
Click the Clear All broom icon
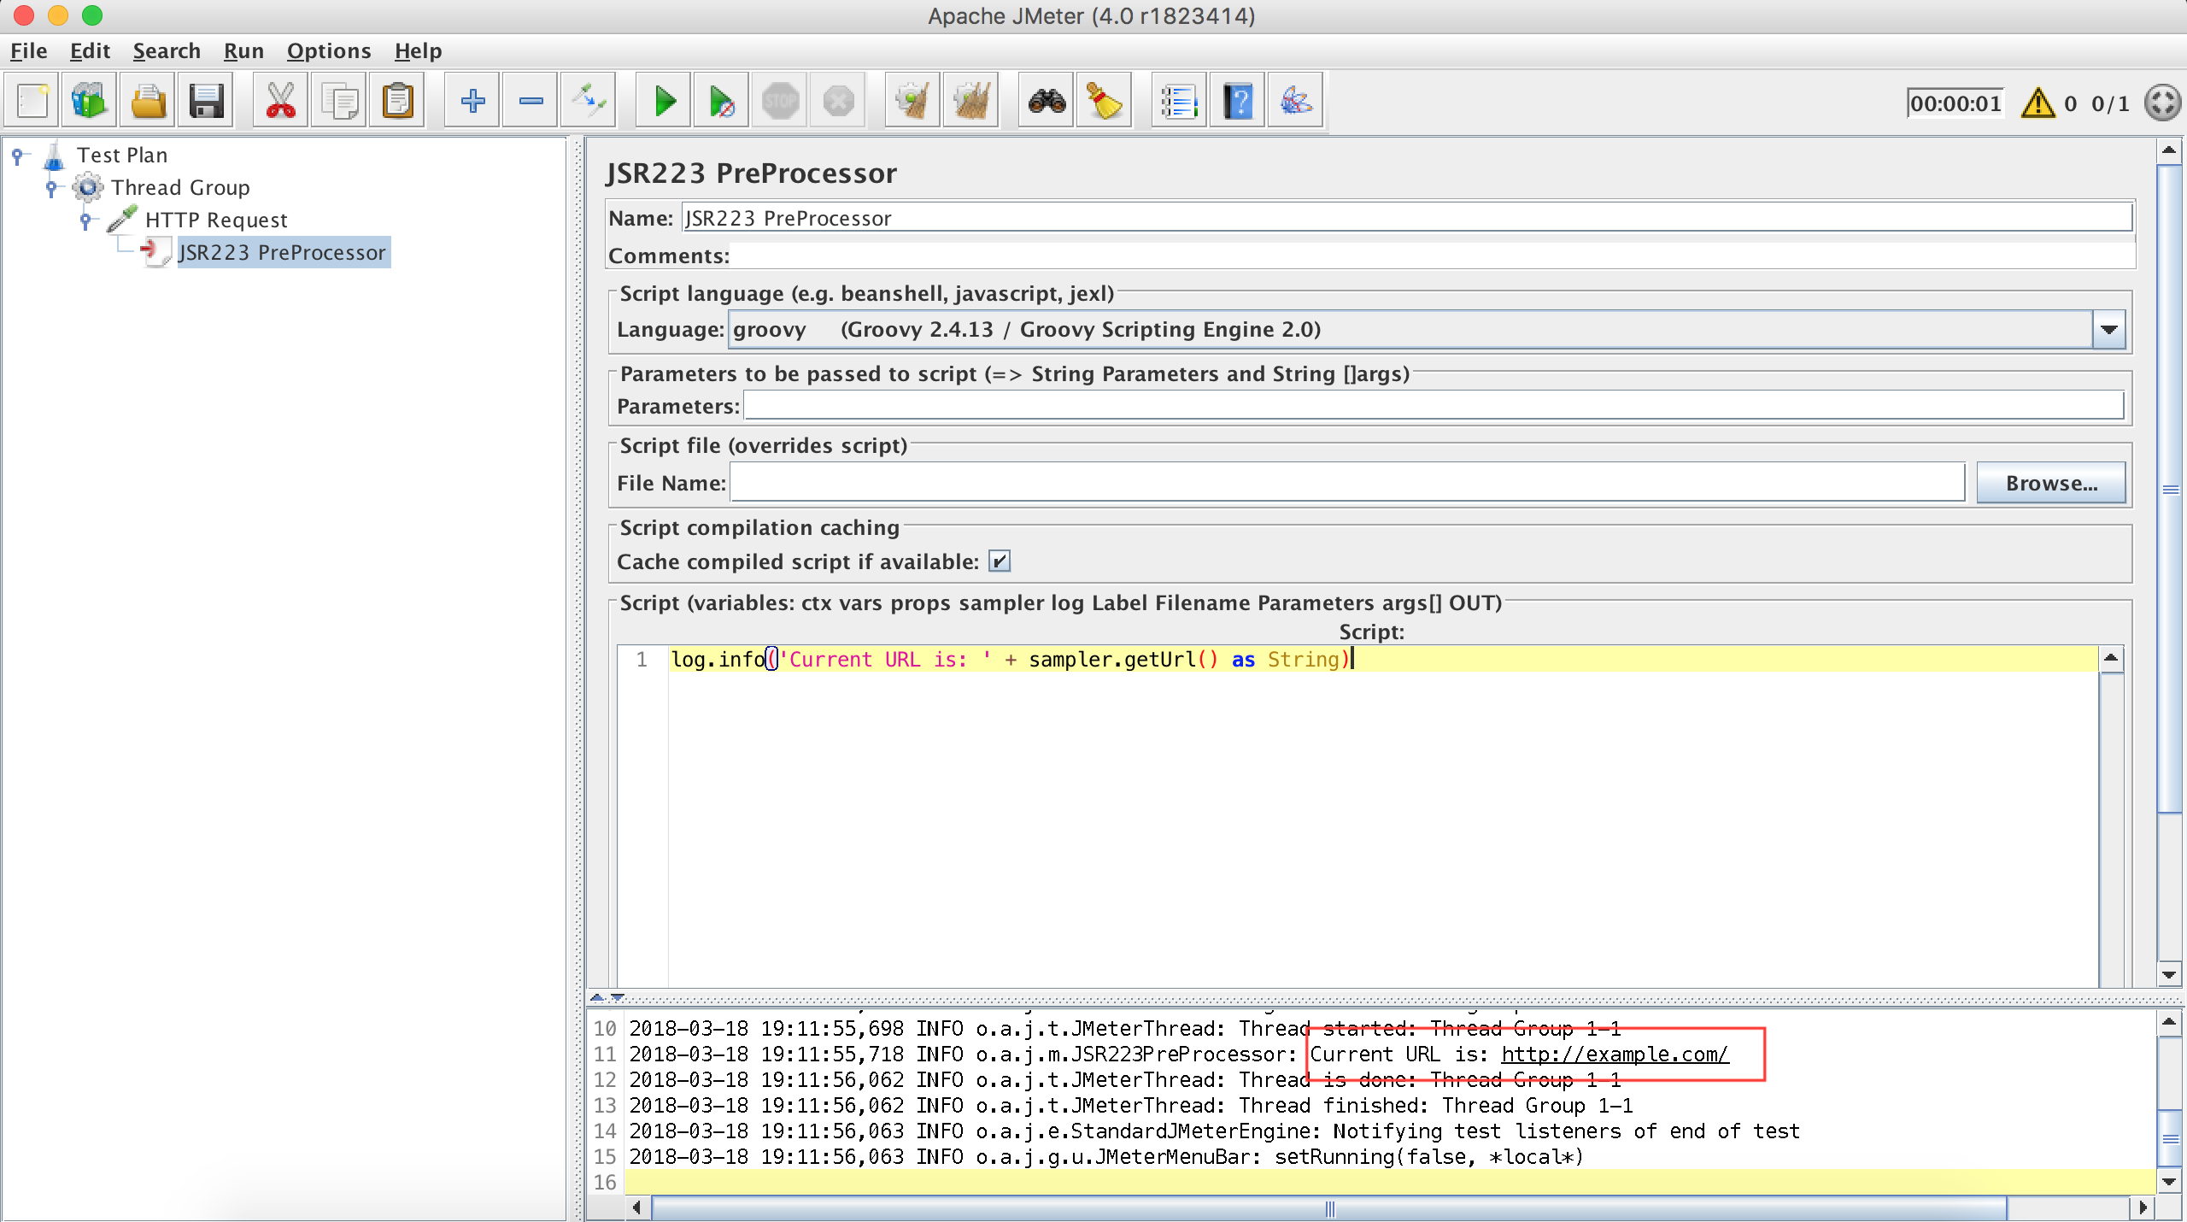click(970, 102)
